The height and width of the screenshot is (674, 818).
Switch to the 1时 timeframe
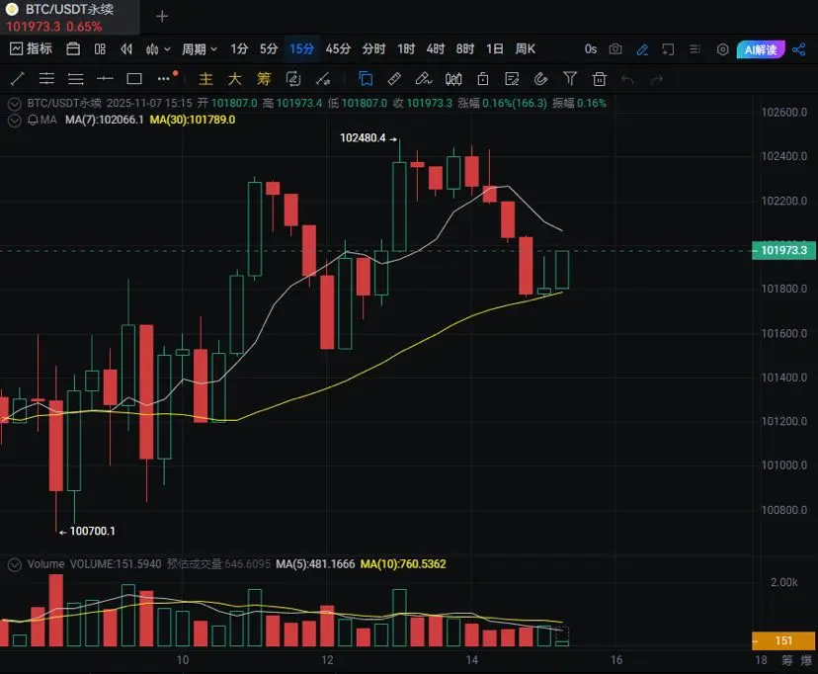tap(406, 49)
